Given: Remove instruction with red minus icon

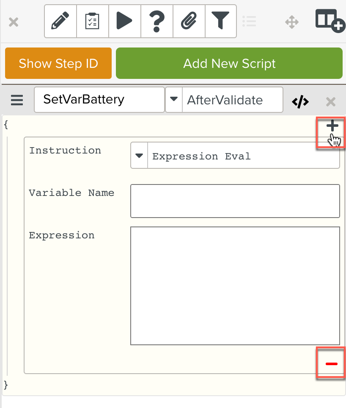Looking at the screenshot, I should [x=331, y=364].
